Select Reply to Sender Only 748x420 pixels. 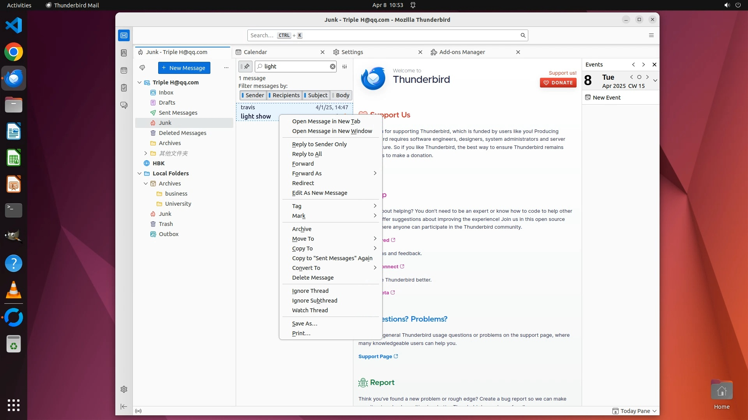pyautogui.click(x=319, y=144)
